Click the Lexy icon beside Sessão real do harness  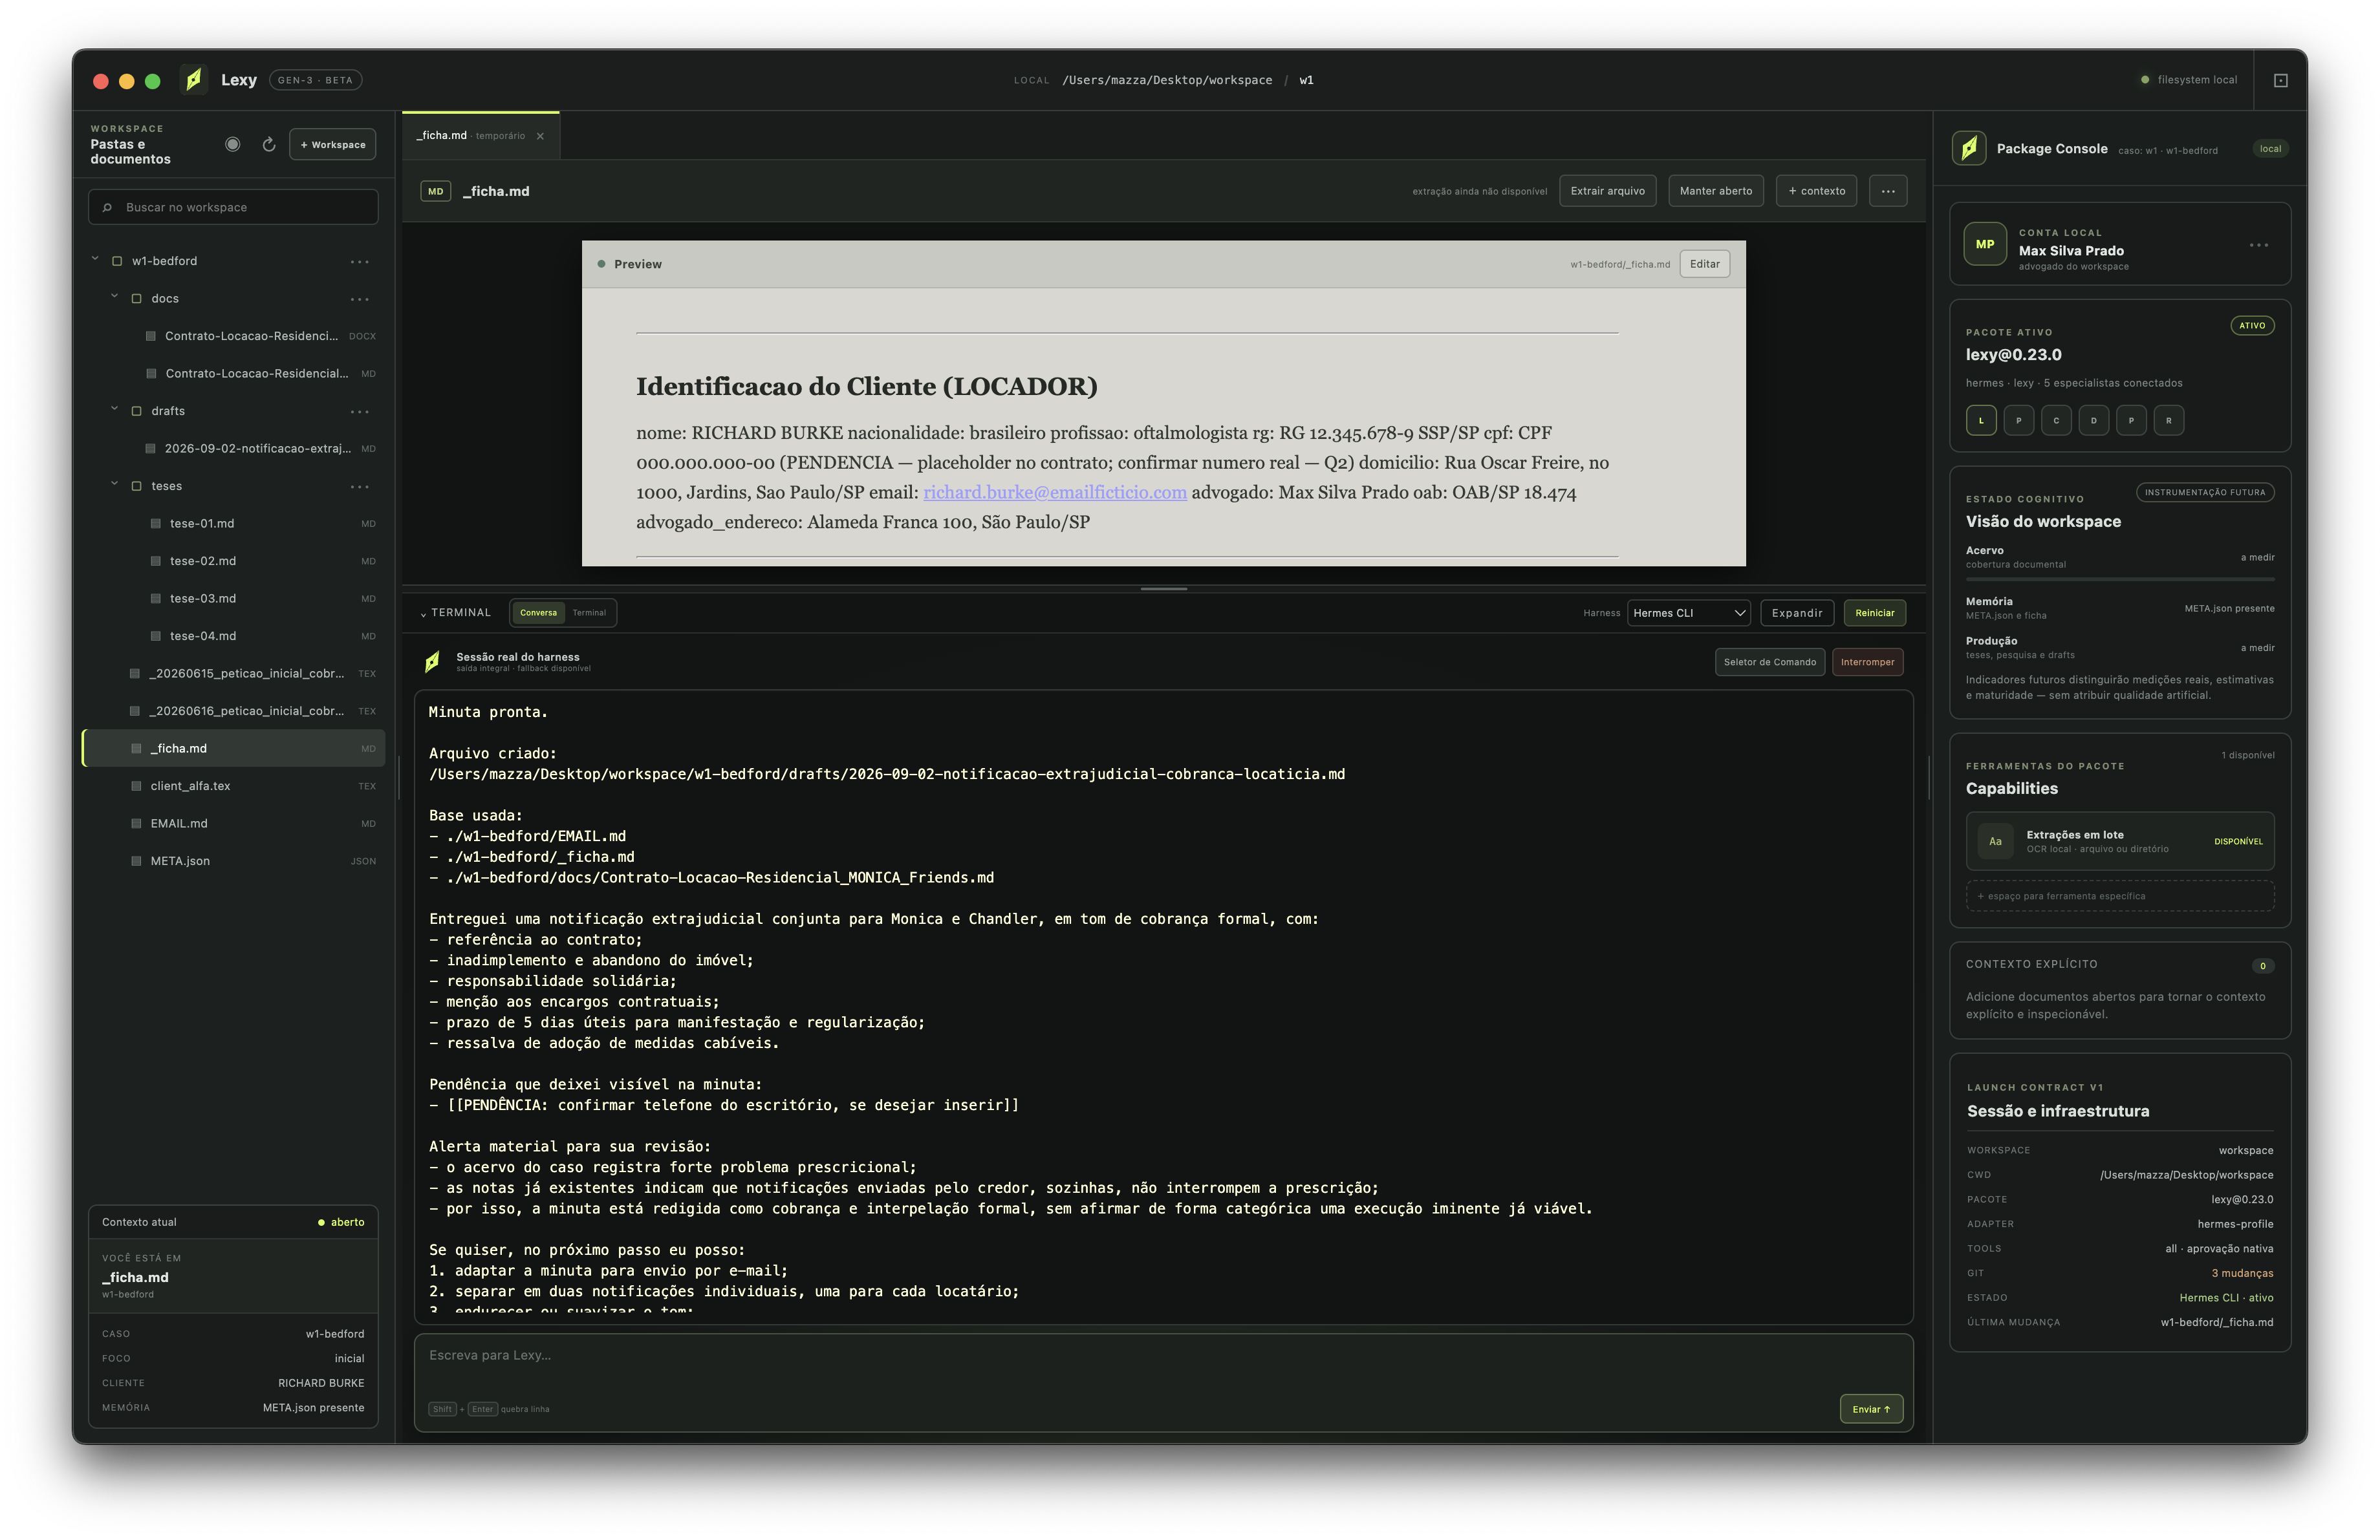click(432, 661)
